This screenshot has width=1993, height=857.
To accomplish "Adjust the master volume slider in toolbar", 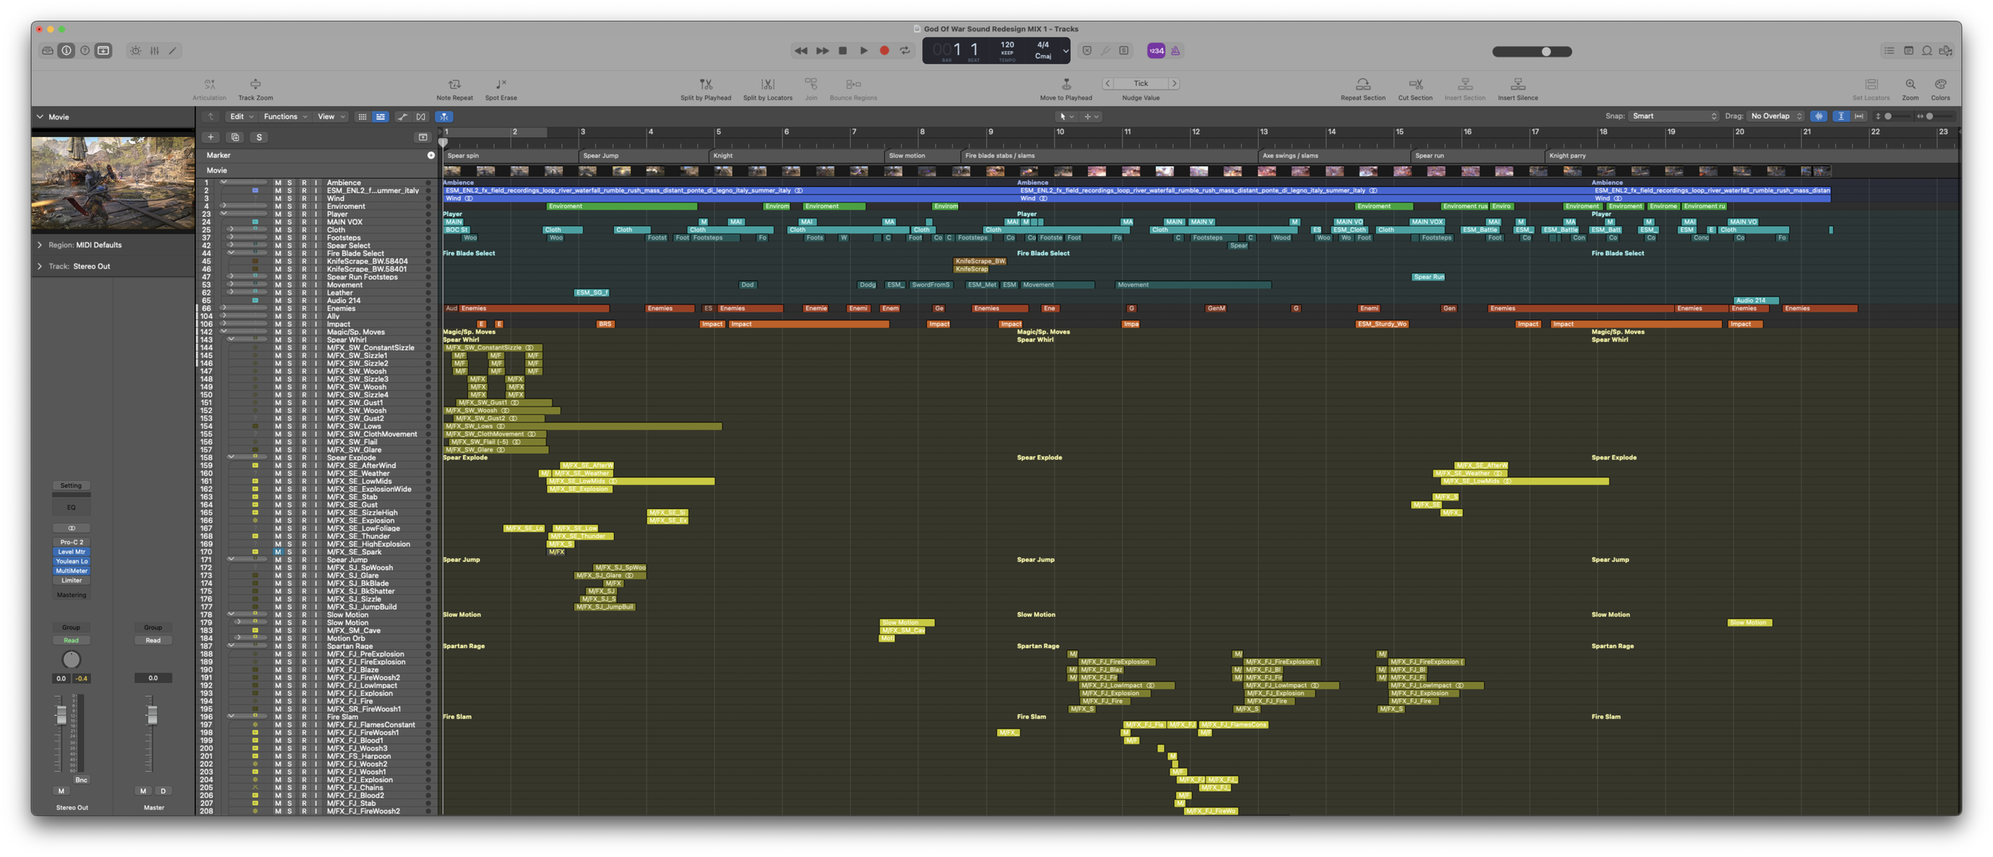I will click(x=1532, y=51).
